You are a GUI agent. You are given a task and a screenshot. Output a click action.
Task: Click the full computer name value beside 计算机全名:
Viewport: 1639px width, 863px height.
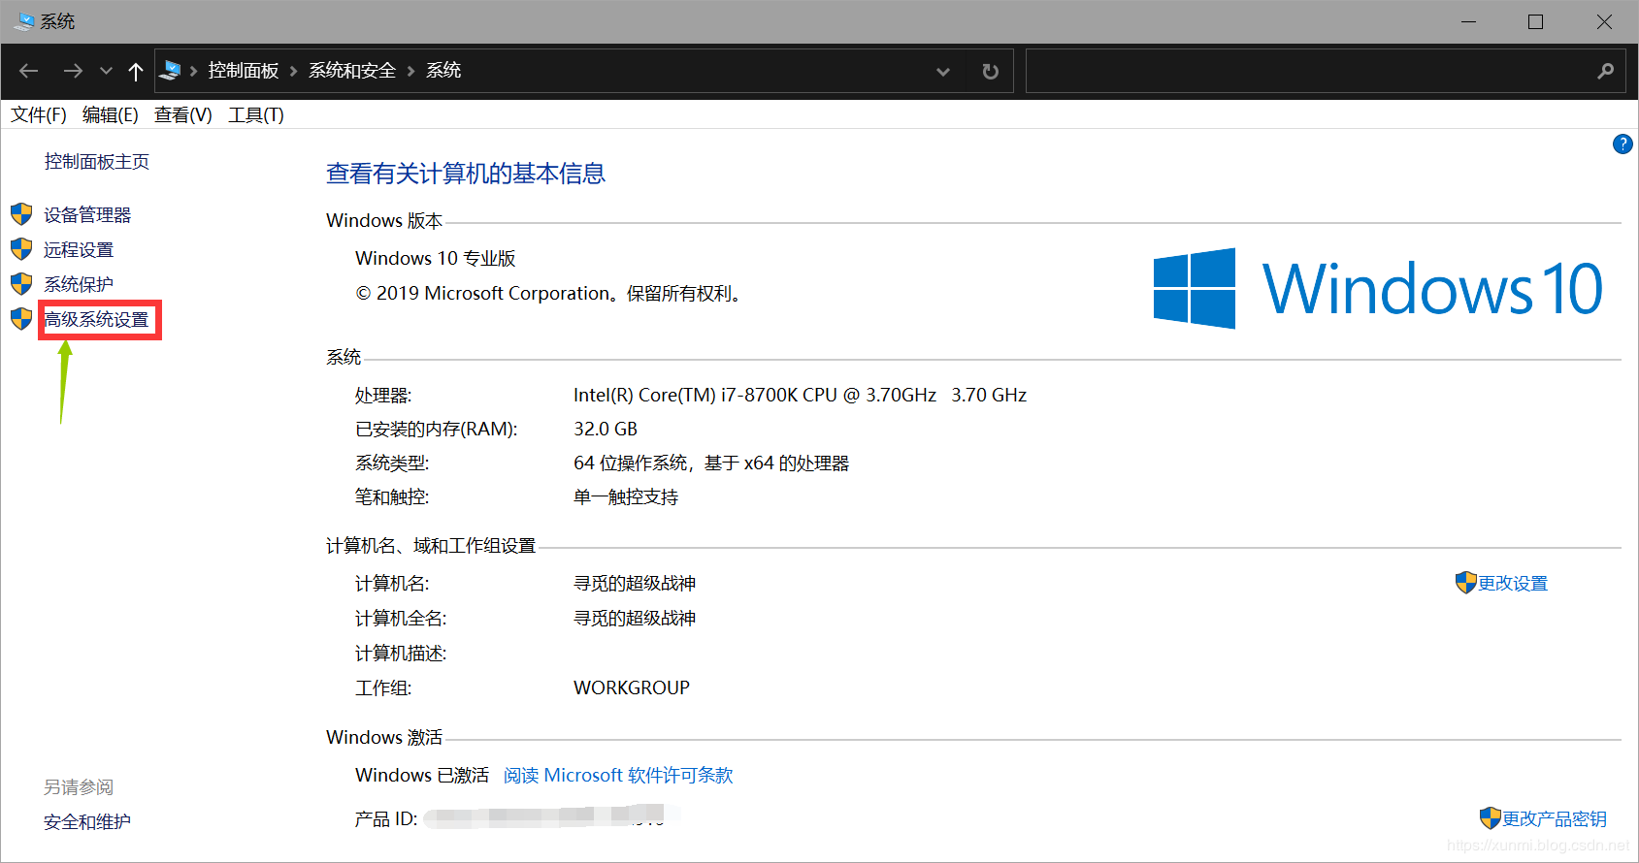pos(635,619)
